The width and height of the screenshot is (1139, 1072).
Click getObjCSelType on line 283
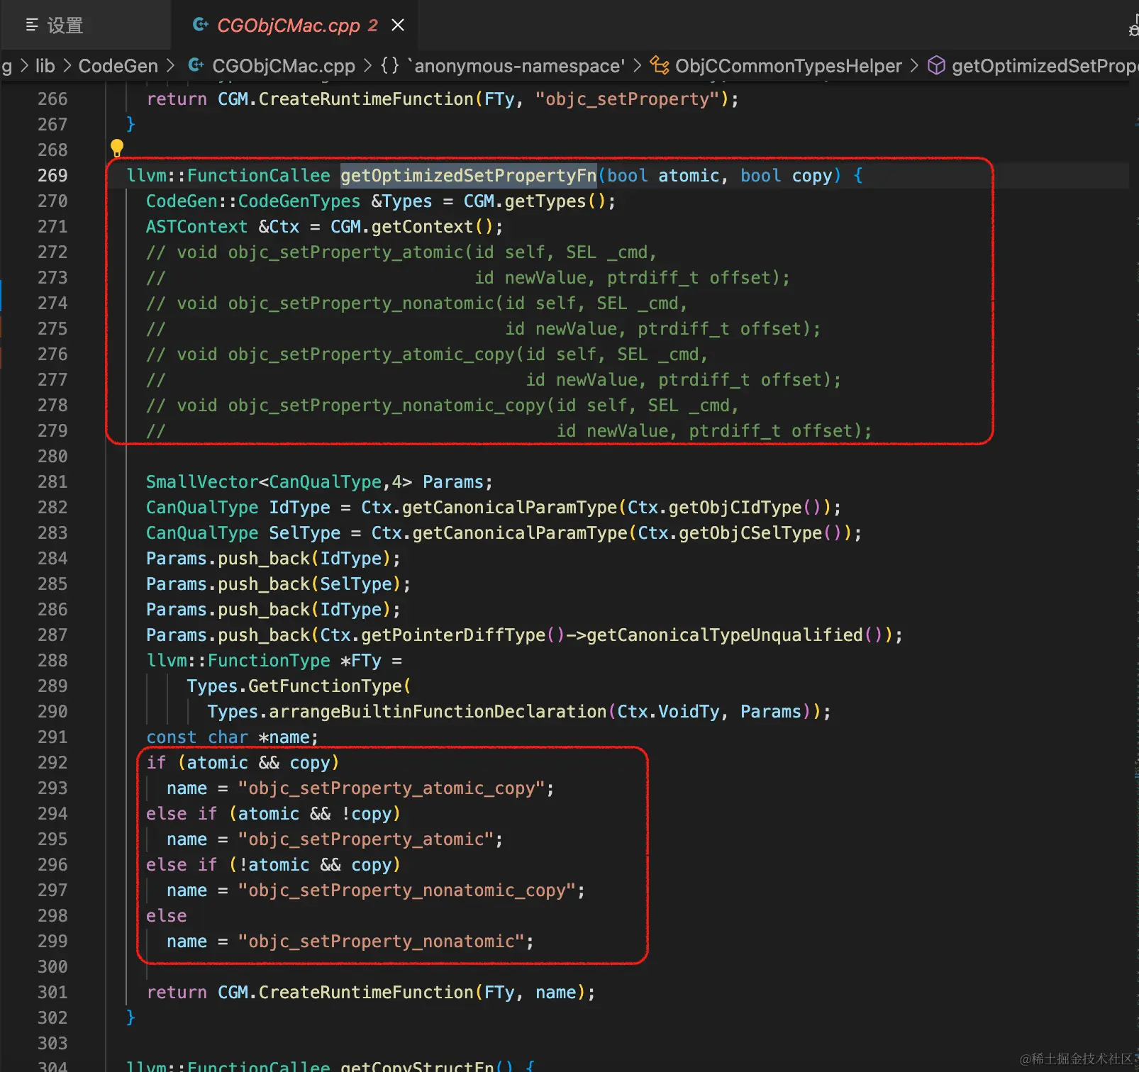click(750, 532)
